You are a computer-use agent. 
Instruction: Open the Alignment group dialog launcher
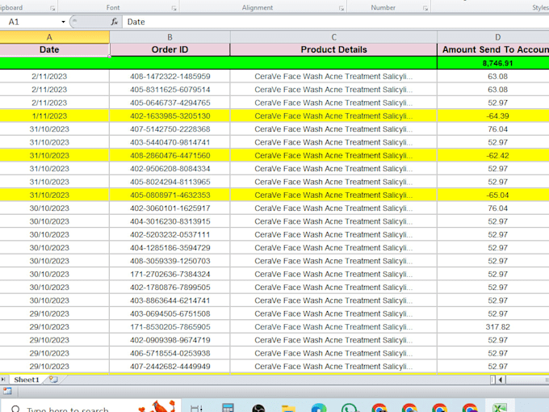point(341,8)
